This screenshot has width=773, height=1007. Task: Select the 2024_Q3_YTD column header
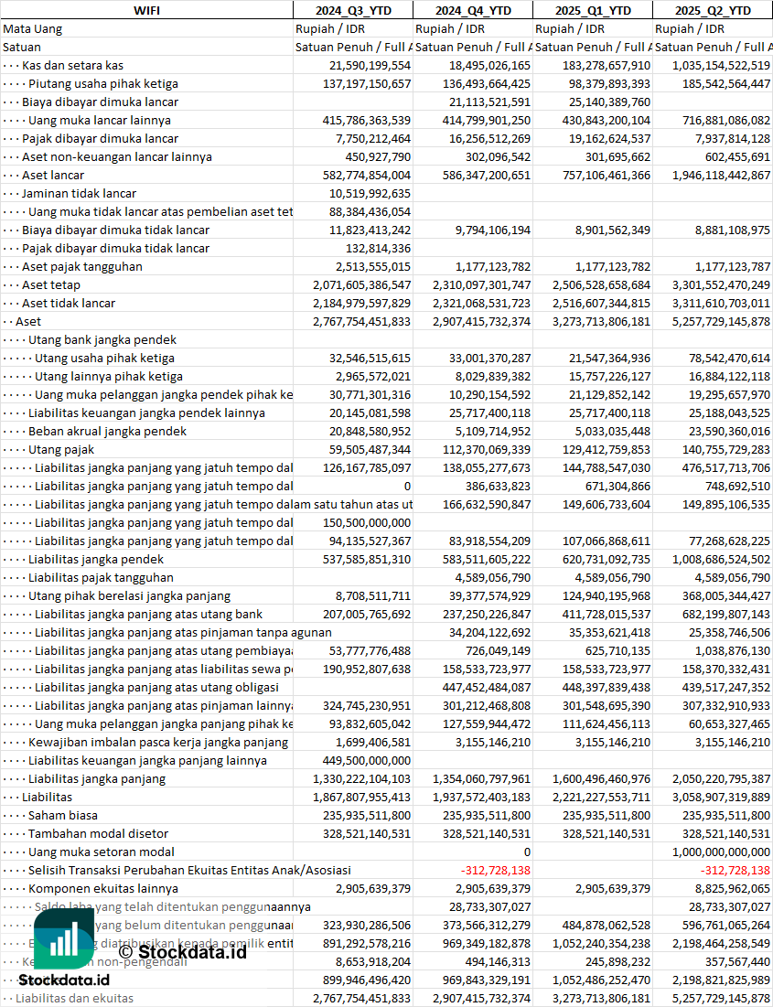tap(353, 10)
